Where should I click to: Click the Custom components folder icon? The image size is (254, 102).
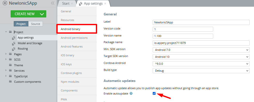click(10, 81)
